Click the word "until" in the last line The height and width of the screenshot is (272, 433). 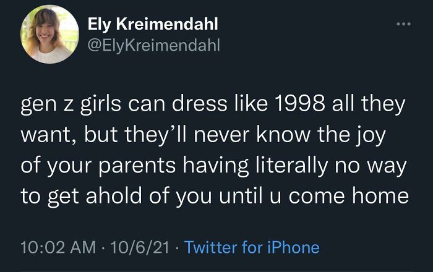pos(241,195)
